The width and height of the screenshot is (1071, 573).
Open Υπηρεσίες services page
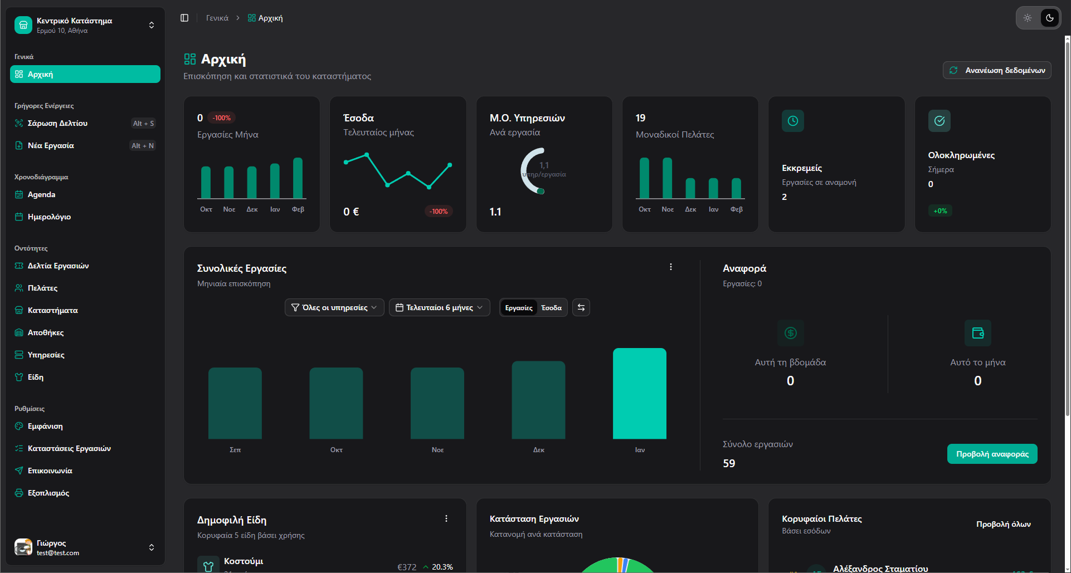pos(85,355)
